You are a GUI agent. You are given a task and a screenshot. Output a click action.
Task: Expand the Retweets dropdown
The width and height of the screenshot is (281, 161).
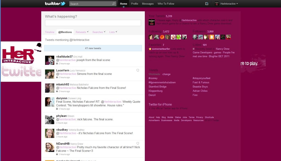coord(82,32)
